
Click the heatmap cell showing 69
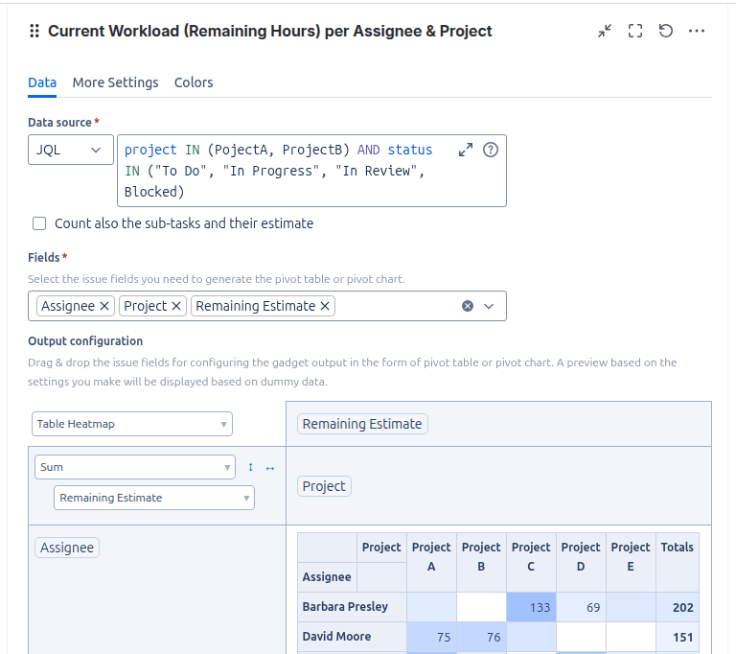coord(581,607)
